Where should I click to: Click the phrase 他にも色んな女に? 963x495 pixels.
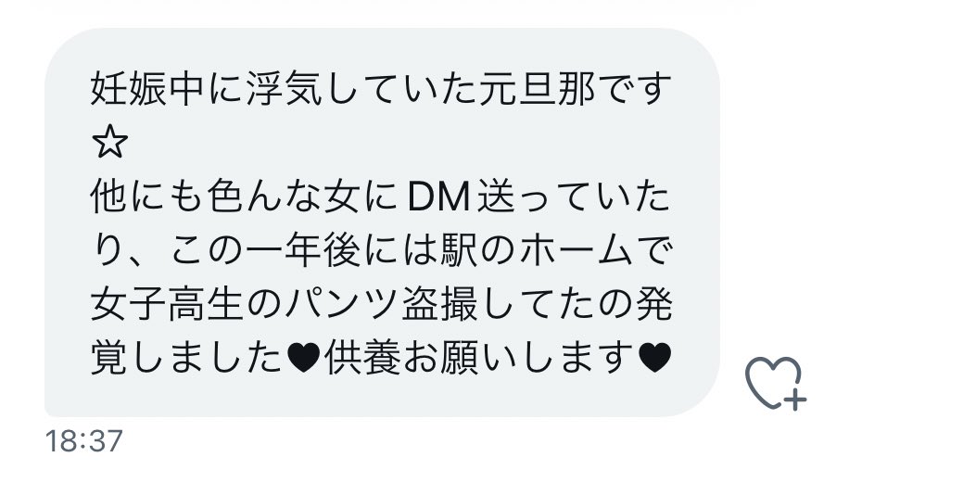(246, 197)
